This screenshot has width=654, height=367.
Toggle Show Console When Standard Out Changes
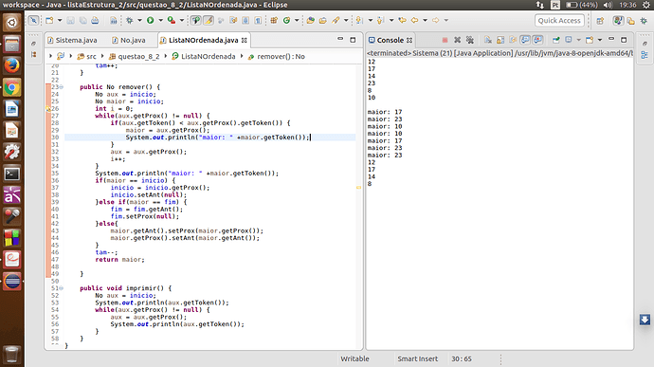(x=525, y=40)
